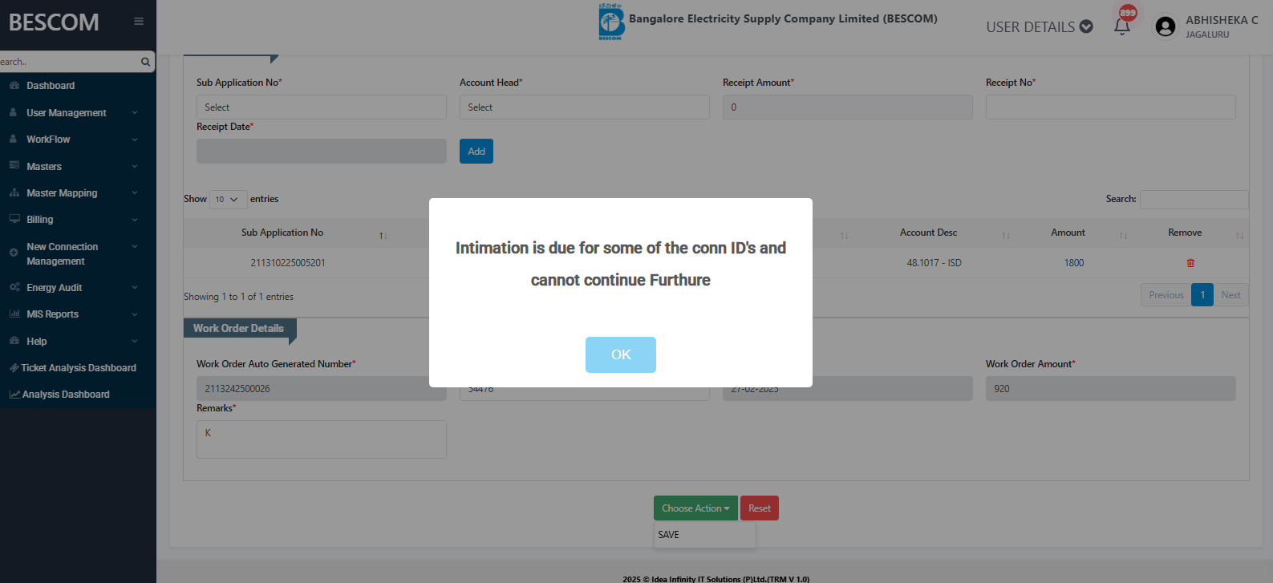Click the Work Order Amount field
Viewport: 1273px width, 583px height.
coord(1111,389)
